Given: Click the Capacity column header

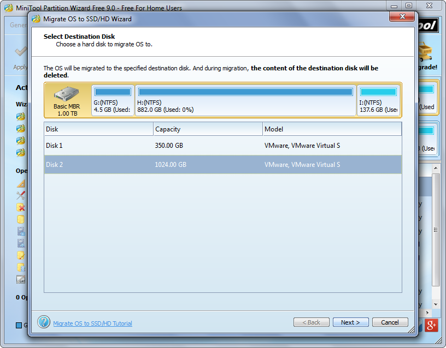Looking at the screenshot, I should pyautogui.click(x=208, y=129).
